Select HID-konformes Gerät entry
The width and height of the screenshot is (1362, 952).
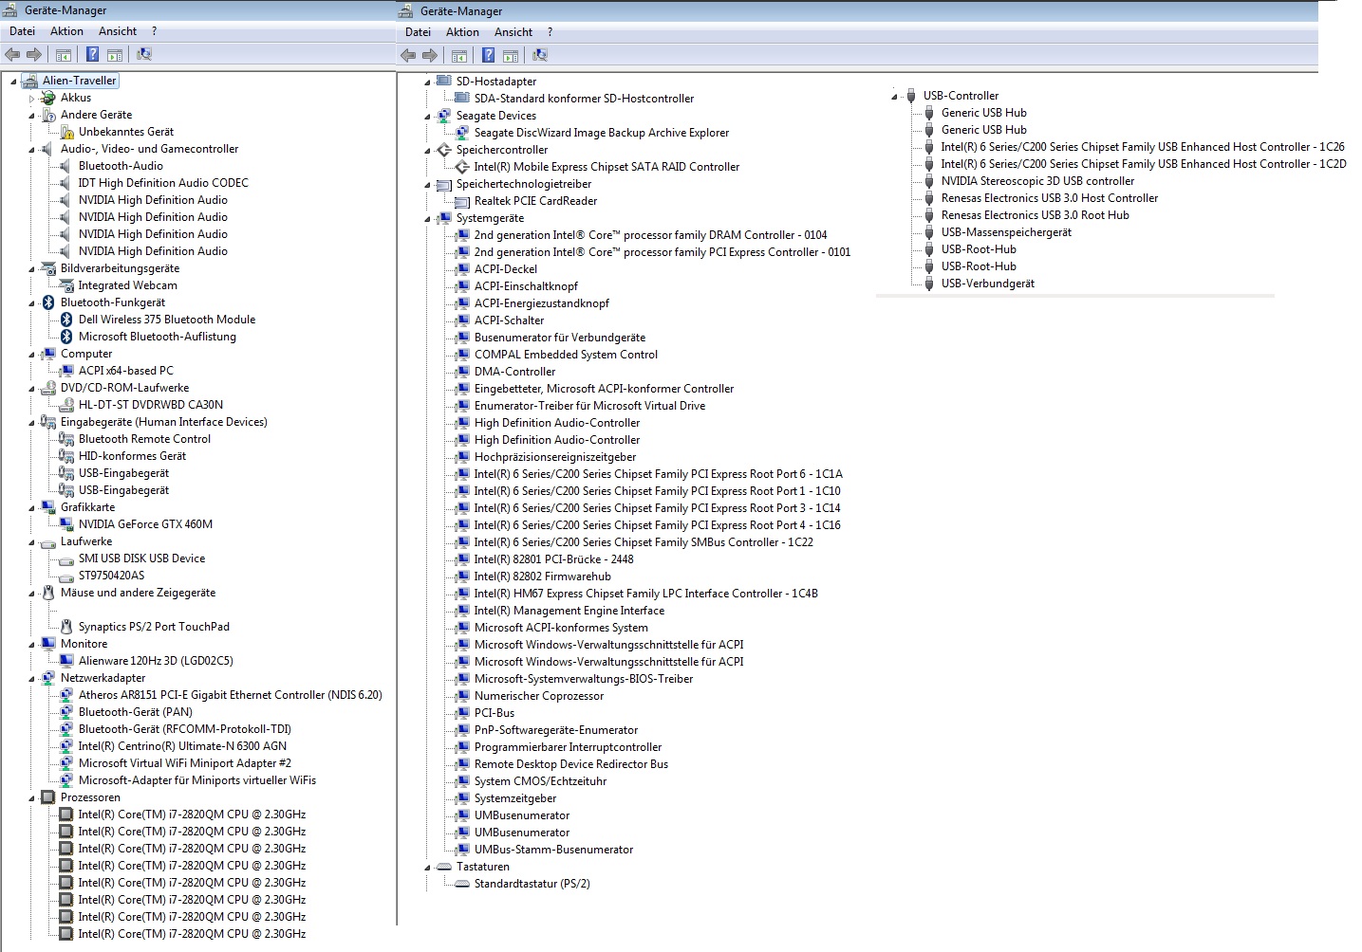click(132, 456)
